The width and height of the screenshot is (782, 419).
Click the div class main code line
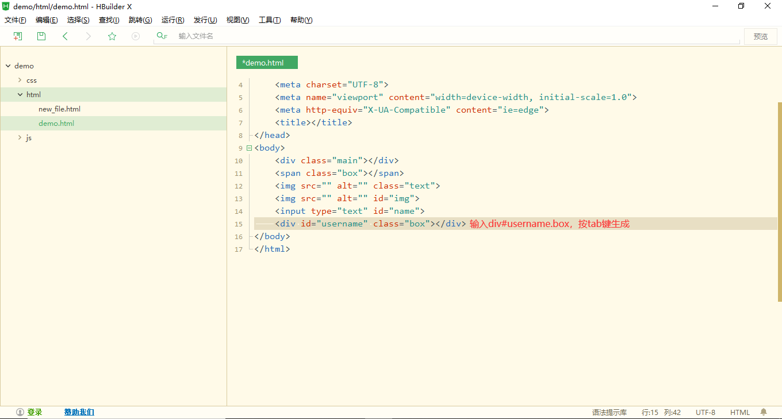coord(336,160)
